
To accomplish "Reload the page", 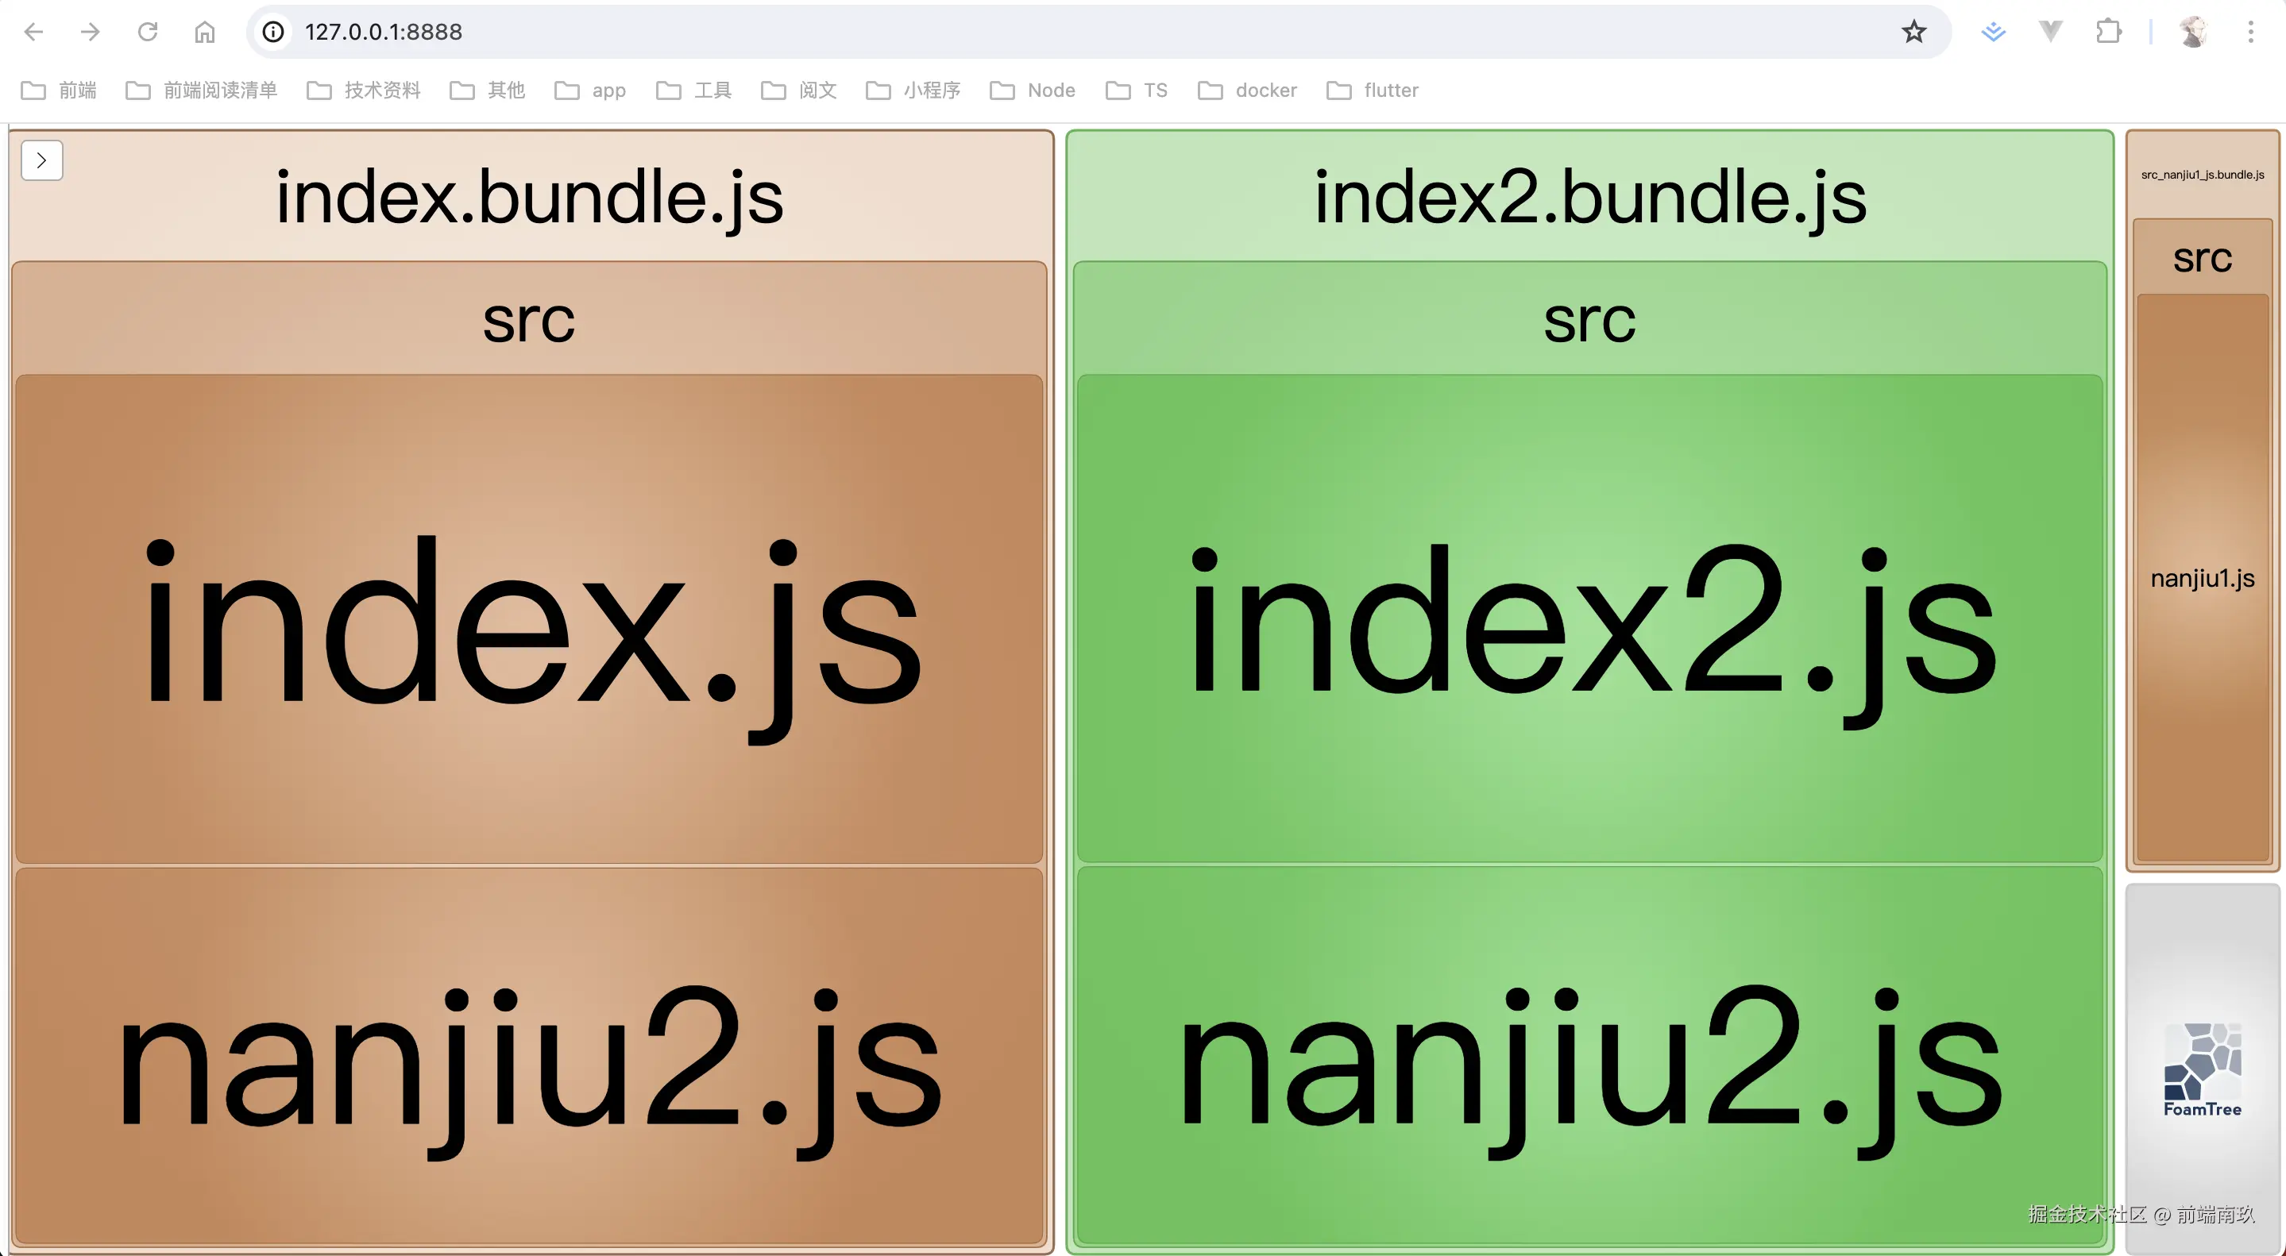I will 147,32.
